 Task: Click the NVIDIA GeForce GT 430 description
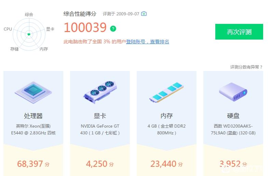click(100, 129)
